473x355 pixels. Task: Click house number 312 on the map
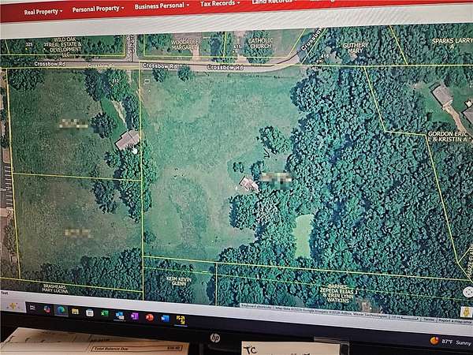115,80
